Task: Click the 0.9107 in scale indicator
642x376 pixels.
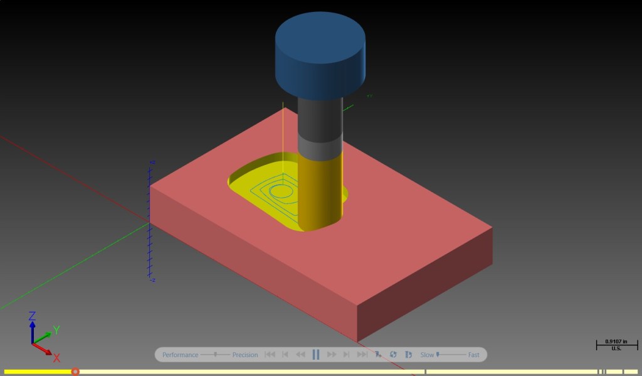Action: 617,345
